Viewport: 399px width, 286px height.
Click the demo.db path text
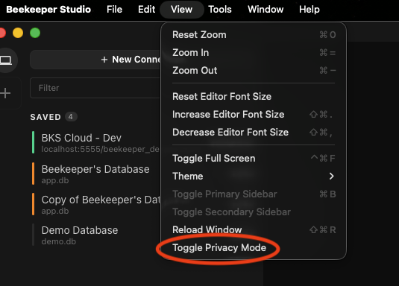pyautogui.click(x=59, y=241)
